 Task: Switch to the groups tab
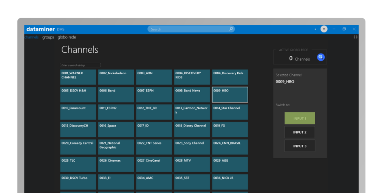click(x=48, y=37)
